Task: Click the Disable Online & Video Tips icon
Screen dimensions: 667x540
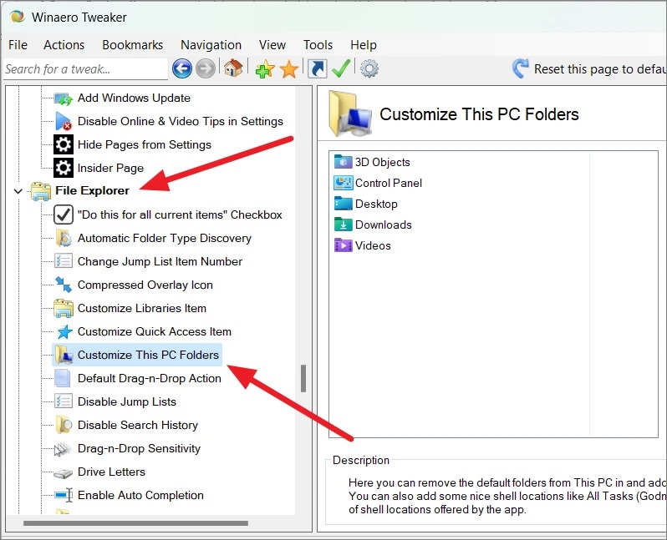Action: (64, 121)
